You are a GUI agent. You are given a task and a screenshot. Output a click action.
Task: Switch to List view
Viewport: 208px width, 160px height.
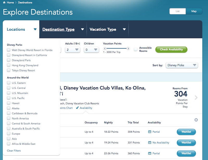coord(178,11)
